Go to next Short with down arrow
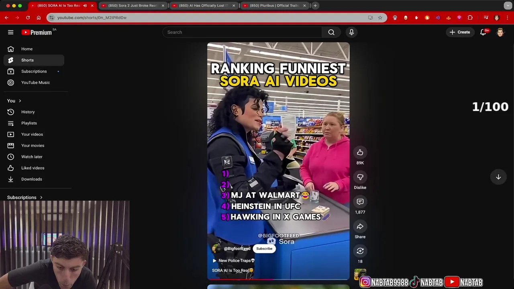This screenshot has height=289, width=514. (x=498, y=177)
